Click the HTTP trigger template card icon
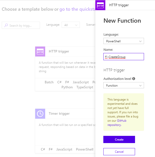The width and height of the screenshot is (155, 157). tap(40, 52)
